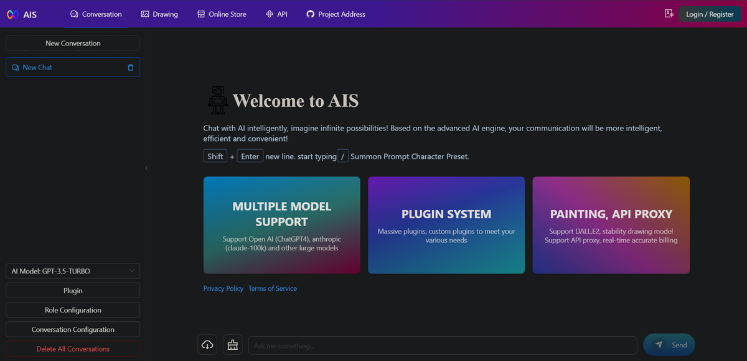This screenshot has width=747, height=361.
Task: Delete New Chat using trash icon
Action: [x=130, y=68]
